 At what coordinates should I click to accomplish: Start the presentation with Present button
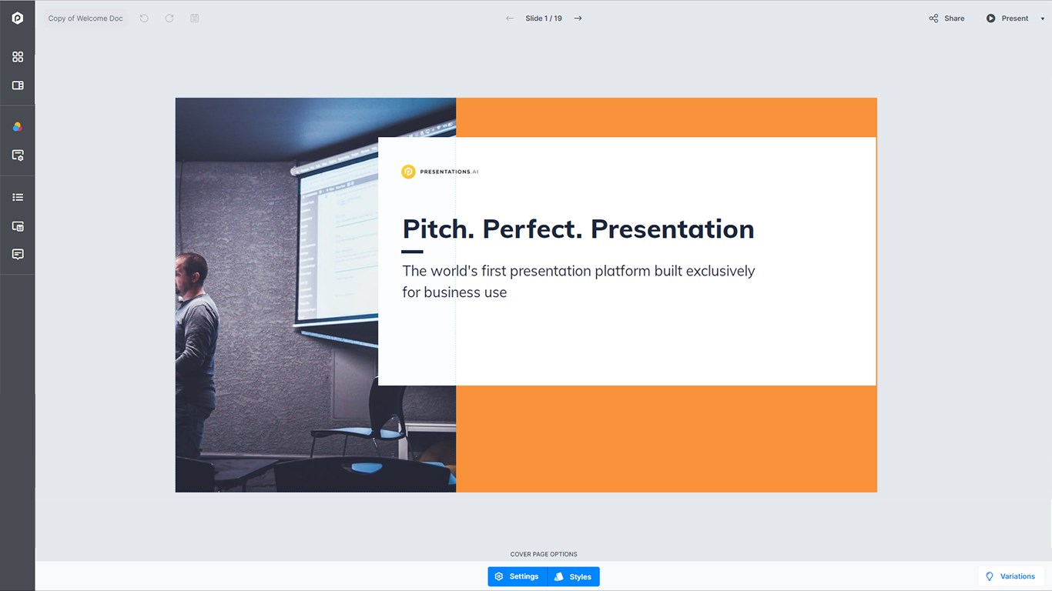pyautogui.click(x=1007, y=18)
